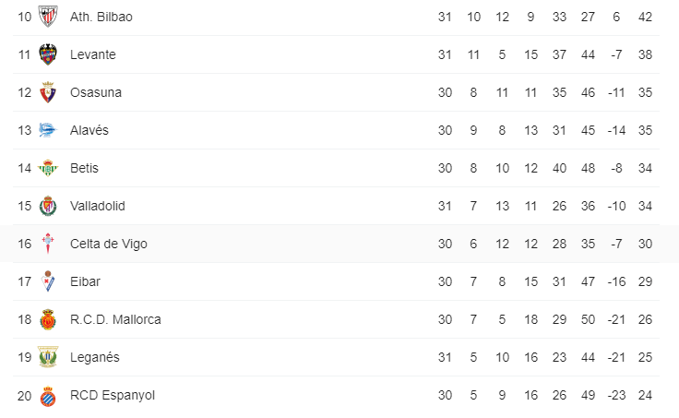Click the R.C.D. Mallorca badge
Screen dimensions: 679x418
[48, 319]
